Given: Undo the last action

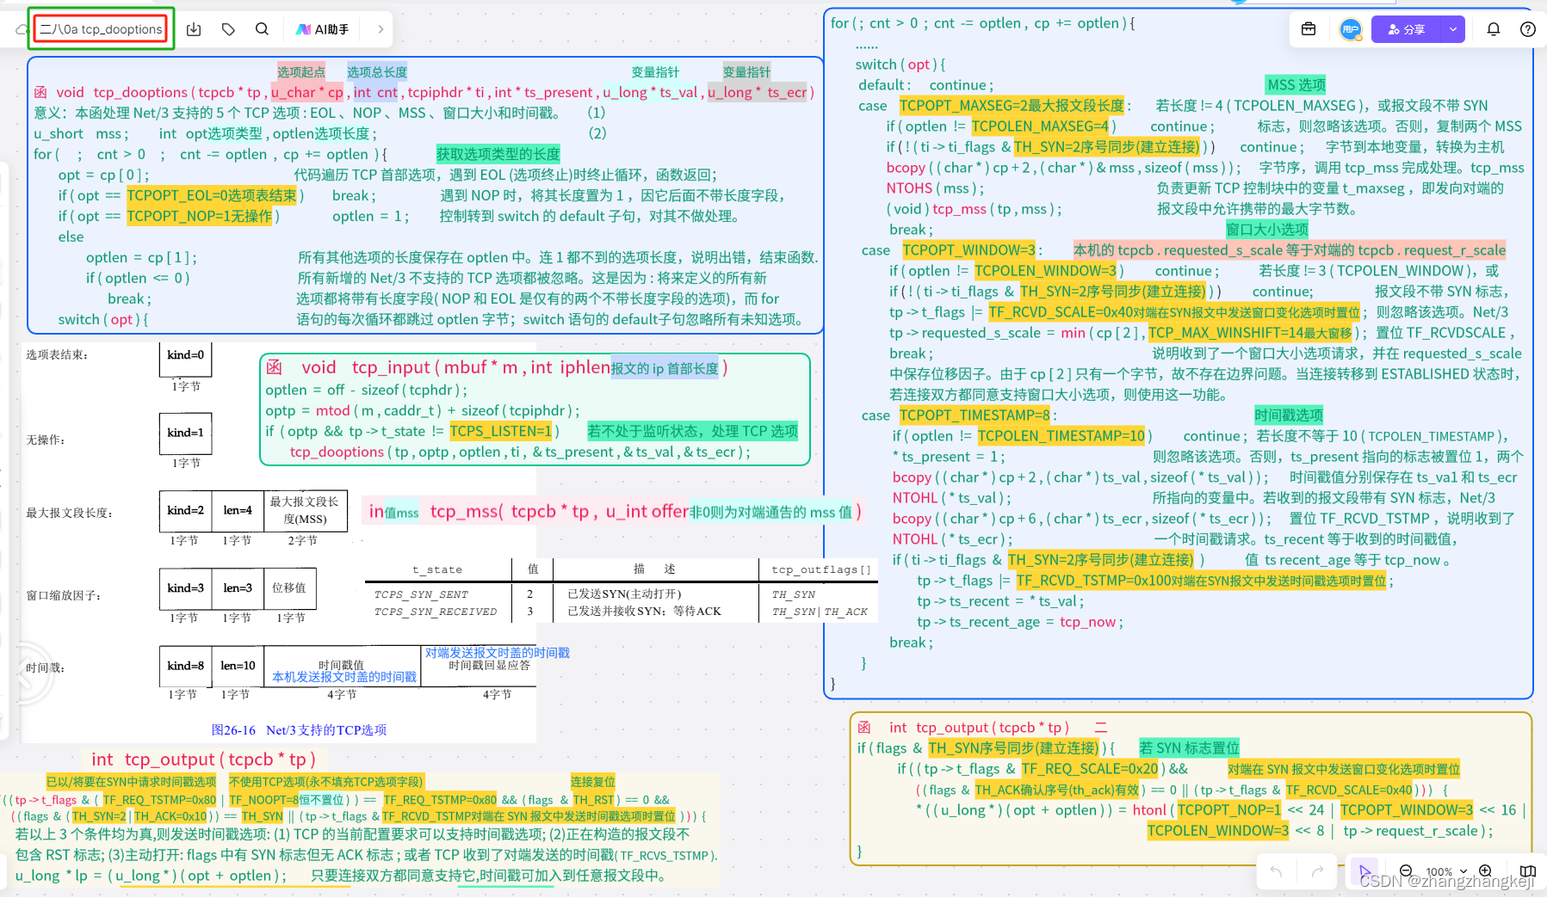Looking at the screenshot, I should pyautogui.click(x=1276, y=871).
